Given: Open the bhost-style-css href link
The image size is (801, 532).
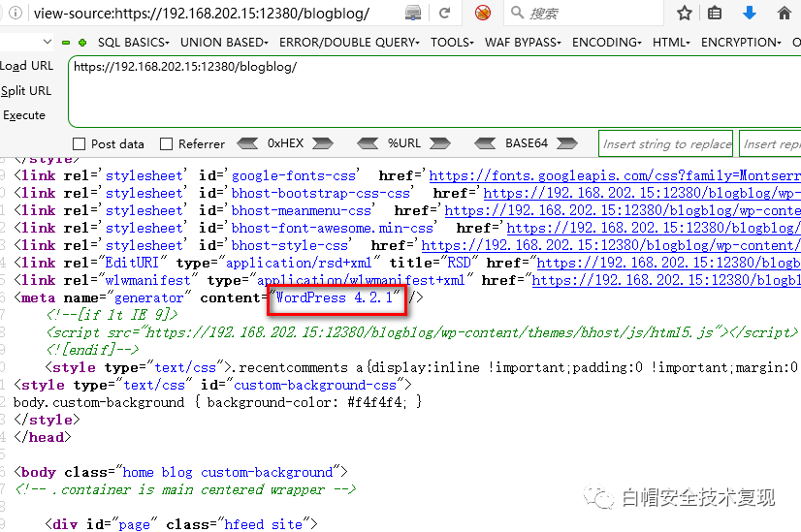Looking at the screenshot, I should point(611,245).
